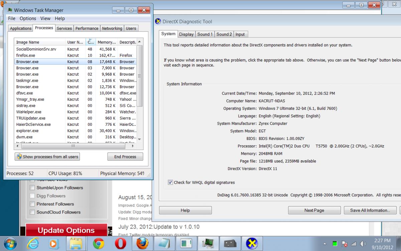The image size is (401, 251).
Task: Click DirectX Diagnostic Tool title icon
Action: pos(158,21)
